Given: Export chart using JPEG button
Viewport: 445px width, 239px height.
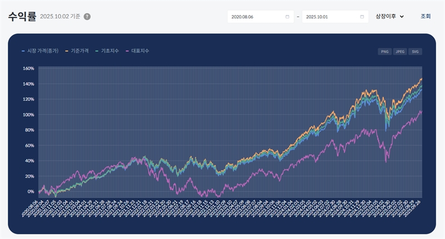Looking at the screenshot, I should pyautogui.click(x=399, y=51).
